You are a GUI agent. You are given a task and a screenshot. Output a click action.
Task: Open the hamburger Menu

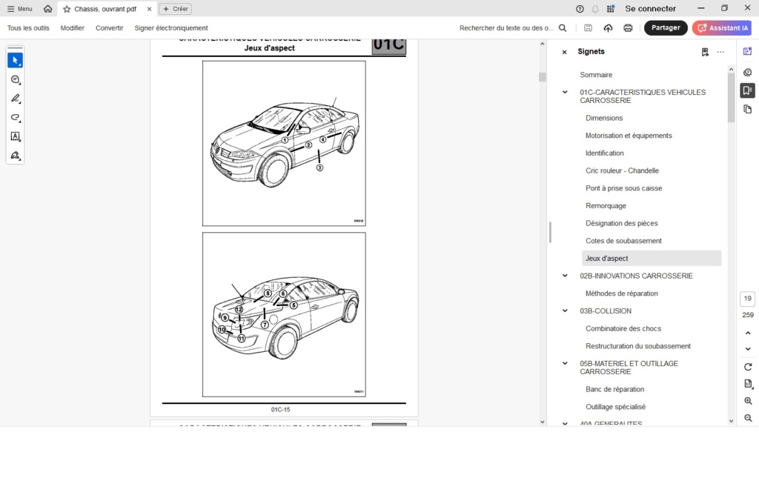20,9
